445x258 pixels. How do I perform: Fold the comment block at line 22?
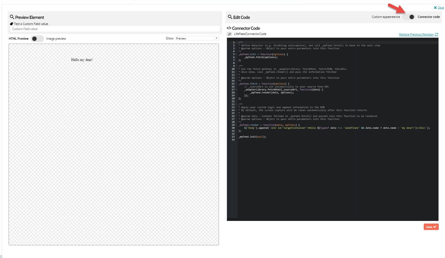click(236, 105)
